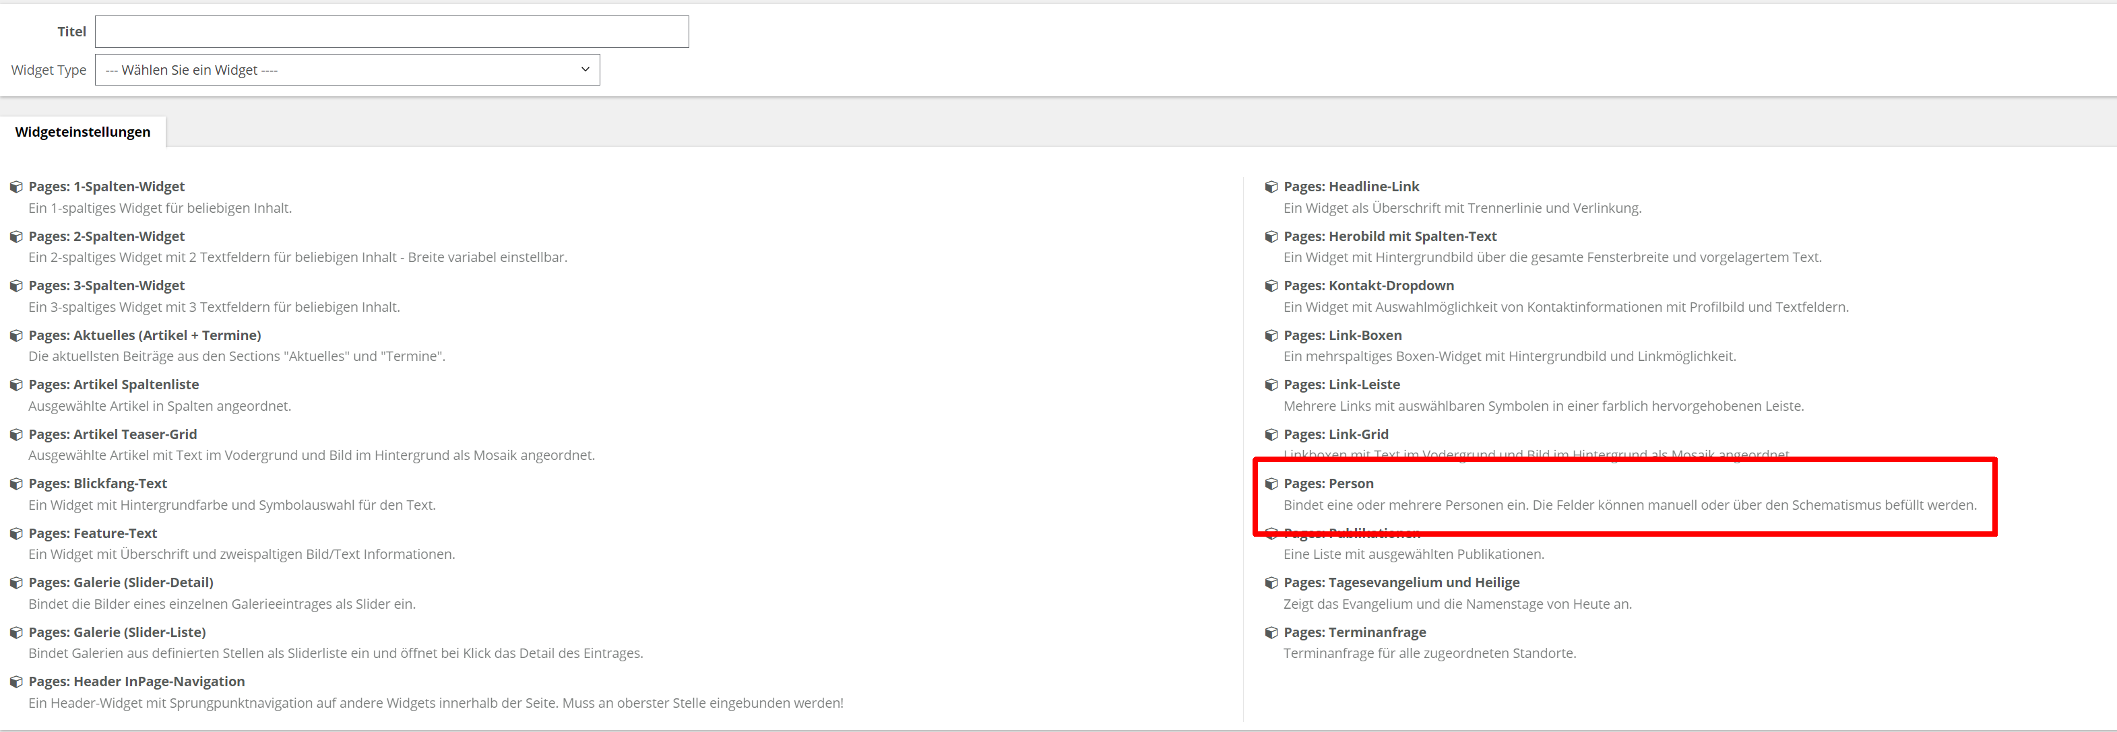Pick Pages: Aktuelles (Artikel + Termine)

click(x=145, y=336)
